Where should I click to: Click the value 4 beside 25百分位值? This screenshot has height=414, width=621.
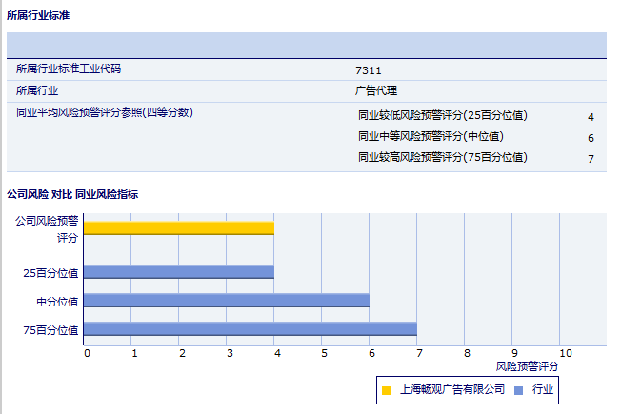591,117
